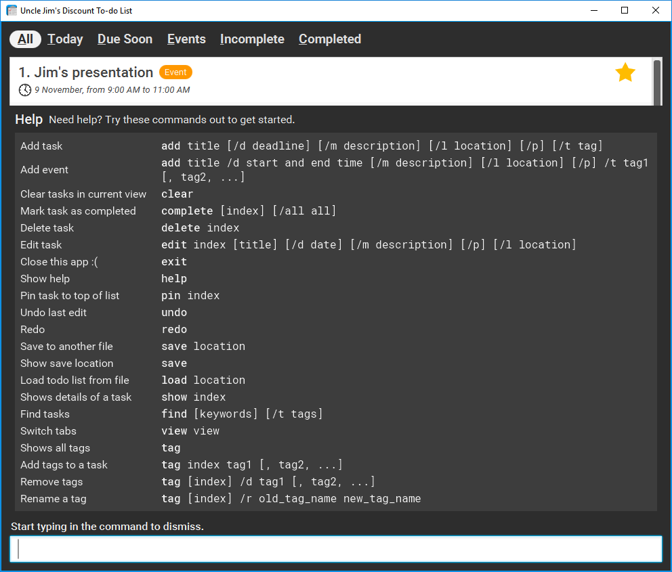672x572 pixels.
Task: Click the 'save location' command text
Action: tap(203, 347)
